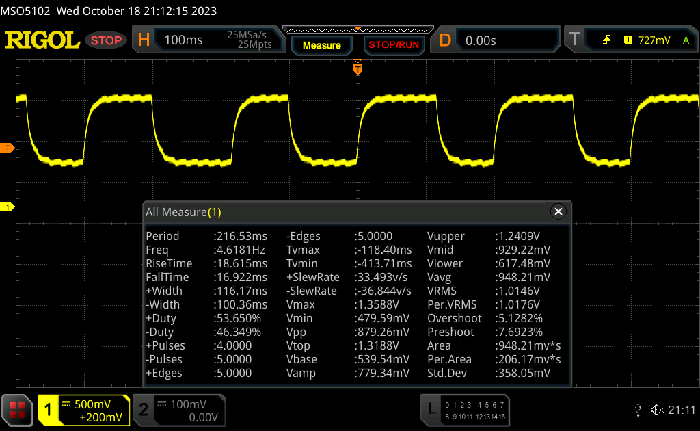The height and width of the screenshot is (431, 700).
Task: Select the -Pulses measurement entry
Action: click(x=199, y=359)
